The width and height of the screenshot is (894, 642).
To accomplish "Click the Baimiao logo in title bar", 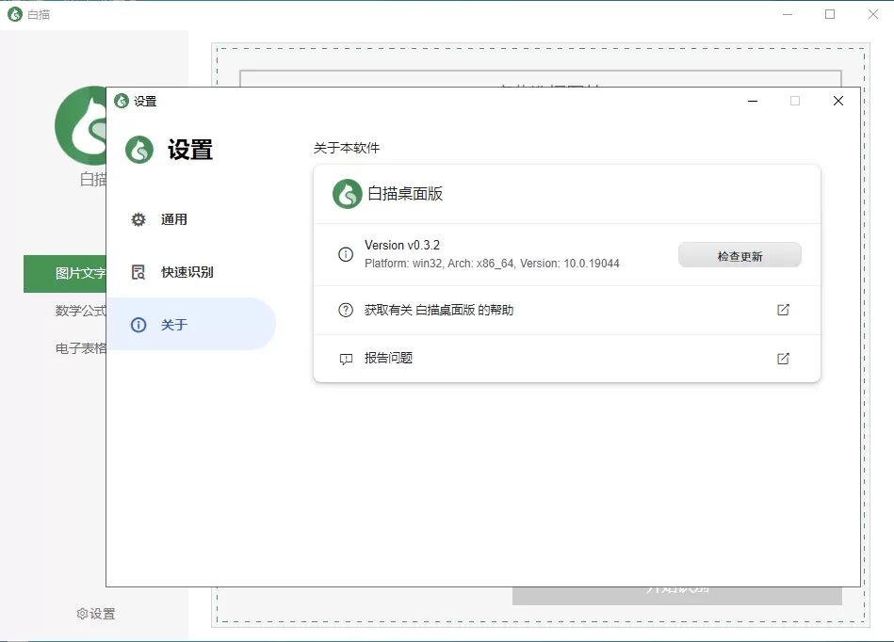I will (x=13, y=14).
